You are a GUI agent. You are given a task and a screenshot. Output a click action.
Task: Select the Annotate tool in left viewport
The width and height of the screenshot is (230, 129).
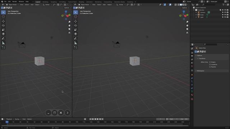(3, 39)
